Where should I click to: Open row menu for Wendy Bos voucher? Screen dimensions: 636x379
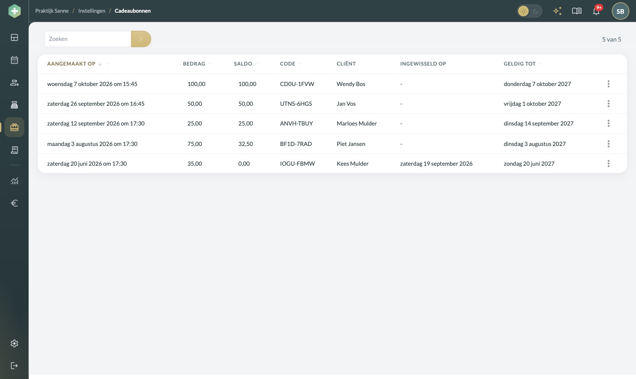(608, 84)
